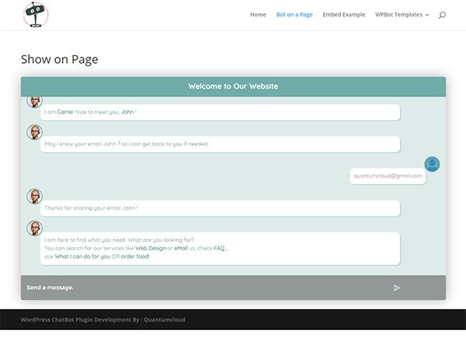Click bot avatar beside "I am here to find"
The width and height of the screenshot is (466, 341).
[x=35, y=228]
